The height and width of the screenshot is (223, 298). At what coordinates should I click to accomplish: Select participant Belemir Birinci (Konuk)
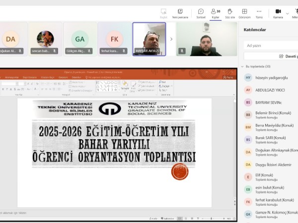(x=271, y=115)
